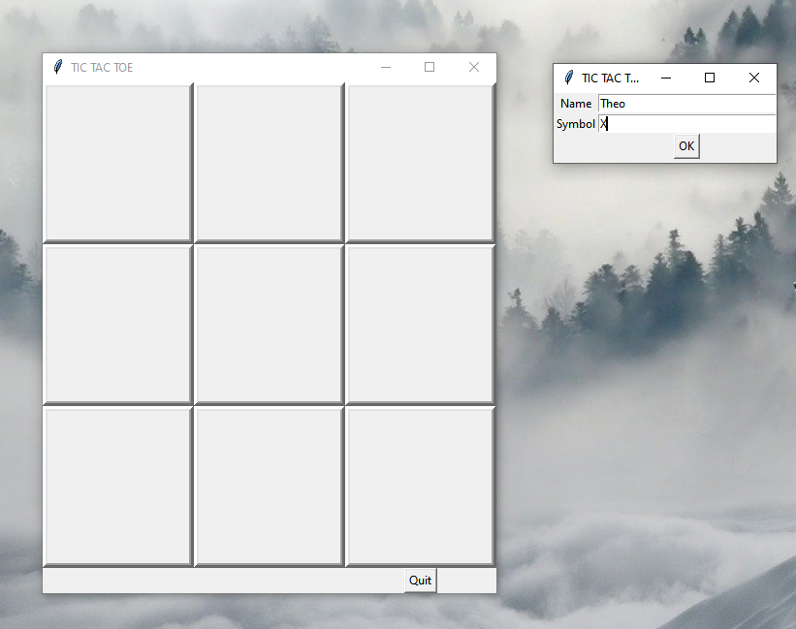
Task: Focus the Name field containing Theo
Action: (x=686, y=104)
